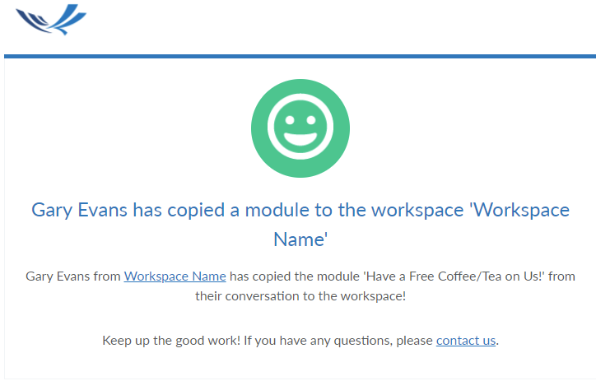596x381 pixels.
Task: Click the heading 'Gary Evans has copied a module'
Action: 300,225
